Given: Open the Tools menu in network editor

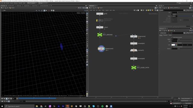Looking at the screenshot, I should pos(103,10).
